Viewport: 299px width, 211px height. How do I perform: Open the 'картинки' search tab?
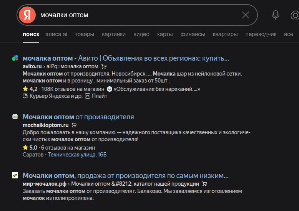click(x=114, y=34)
